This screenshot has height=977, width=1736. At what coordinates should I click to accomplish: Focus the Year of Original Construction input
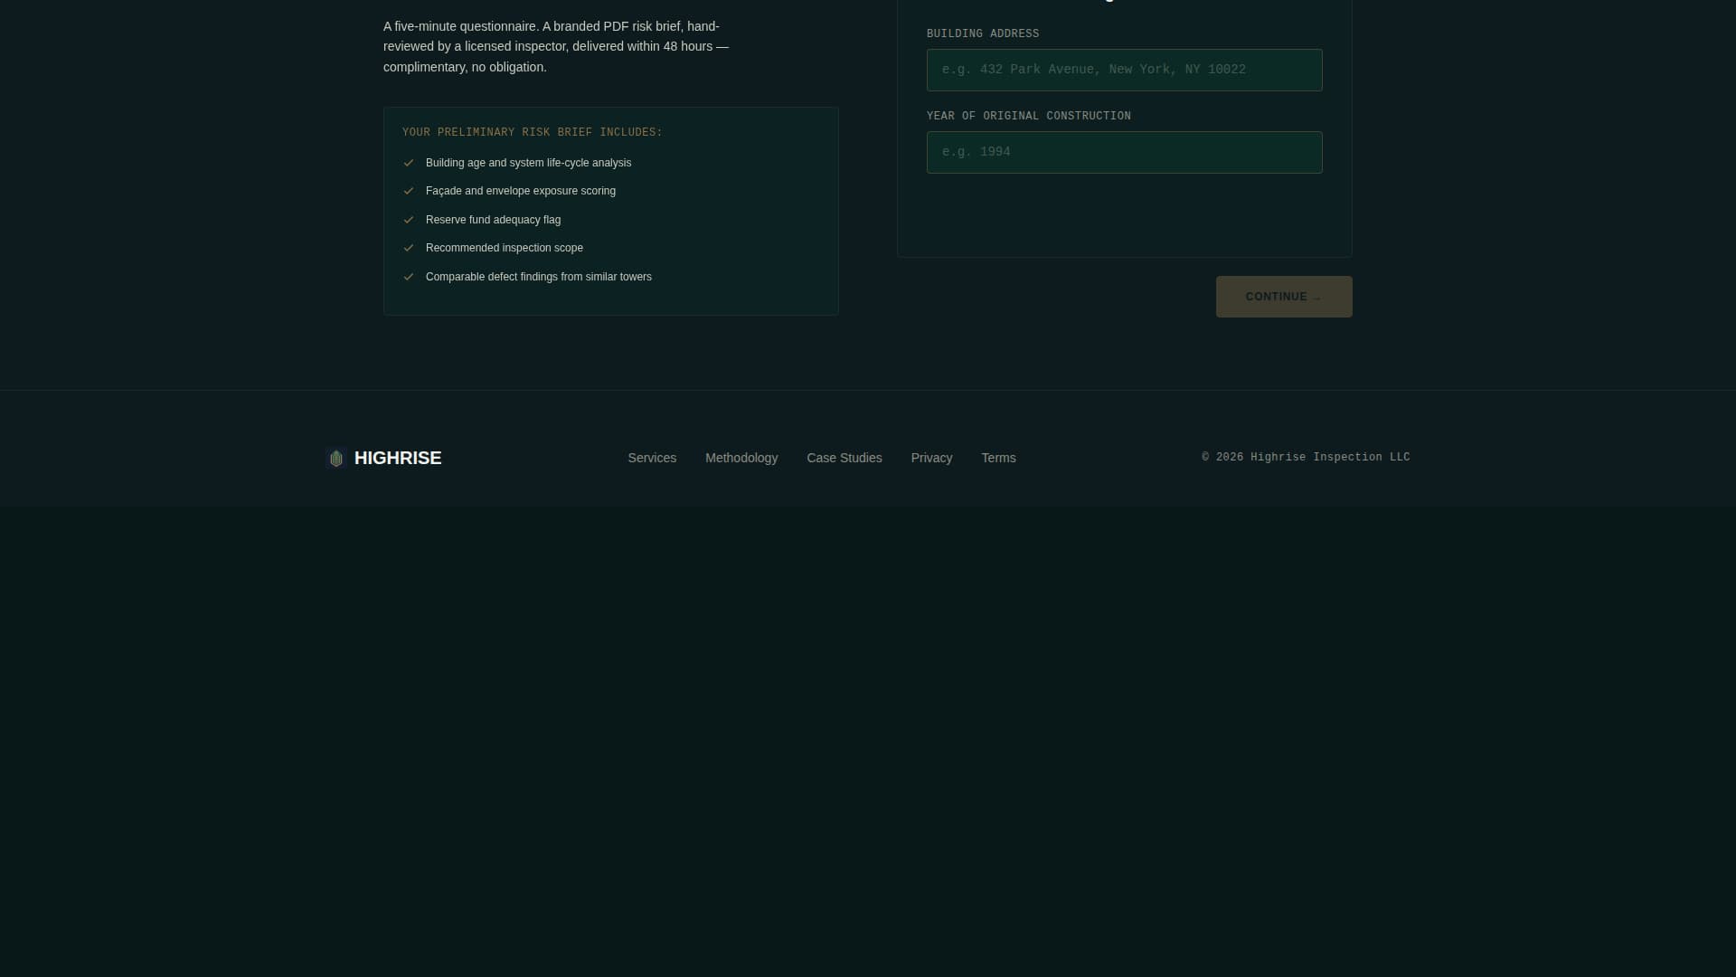tap(1124, 152)
